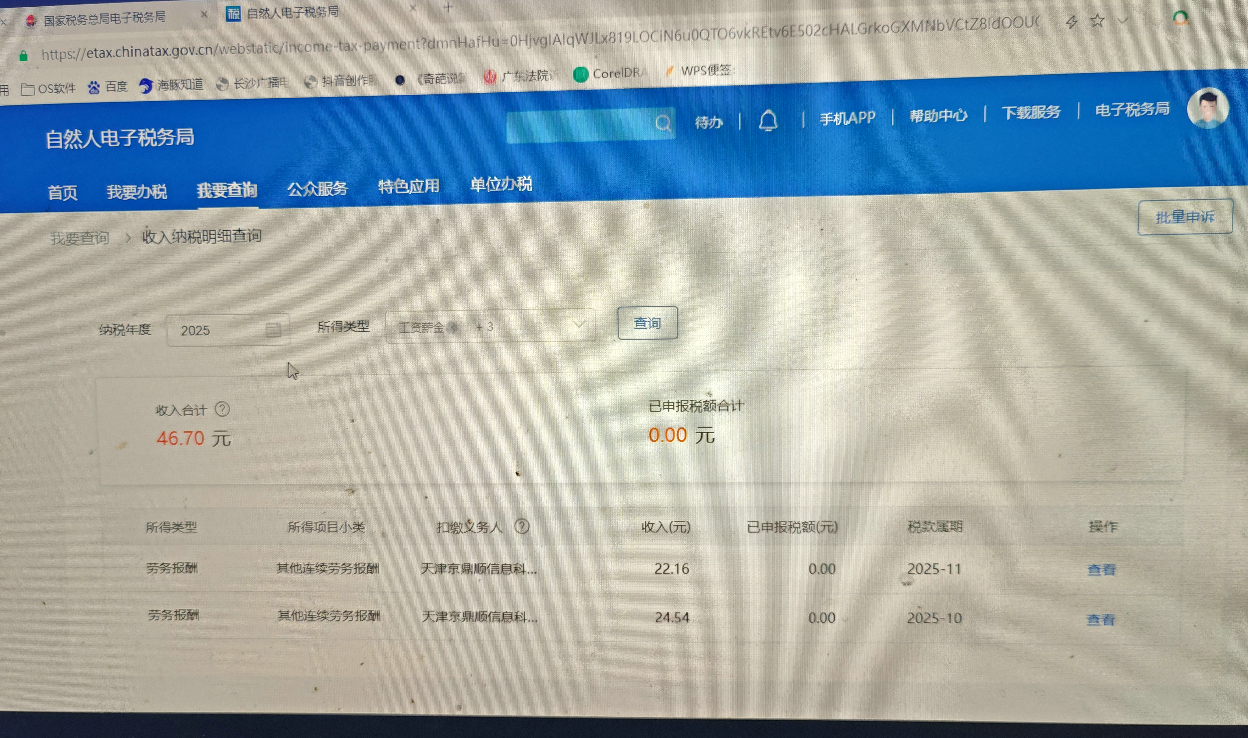Click the calendar icon in 纳税年度 field

(x=274, y=329)
